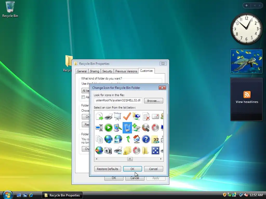Select the stacked text documents icon
Screen dimensions: 266x199
pos(99,139)
